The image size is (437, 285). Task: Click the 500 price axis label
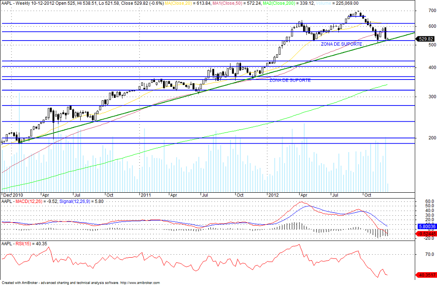click(433, 45)
